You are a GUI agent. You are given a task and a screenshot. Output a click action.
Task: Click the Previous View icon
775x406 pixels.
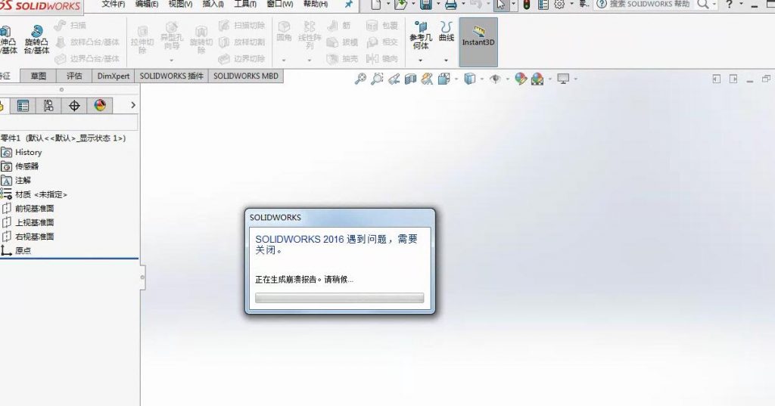[x=394, y=79]
